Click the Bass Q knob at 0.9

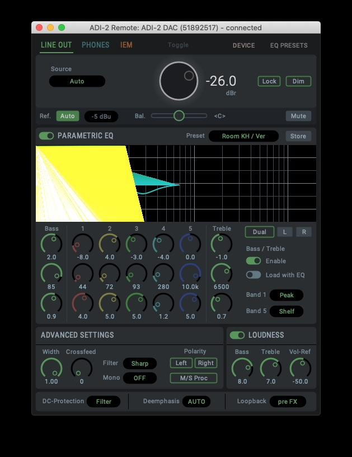tap(51, 303)
